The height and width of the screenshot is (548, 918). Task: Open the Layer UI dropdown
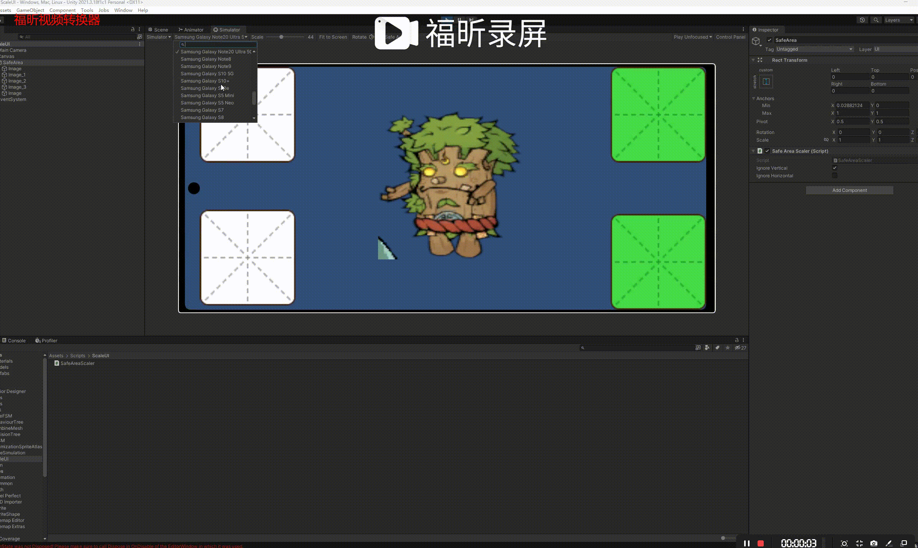tap(895, 49)
